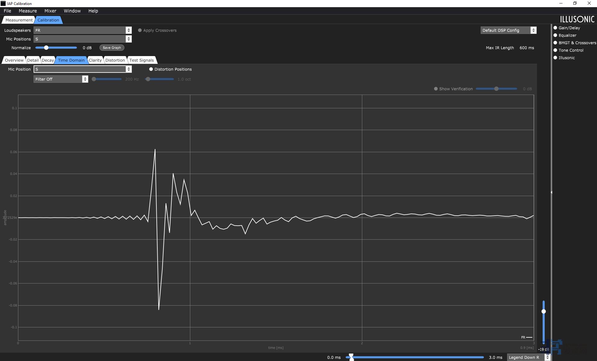Click the Normalize slider handle

pyautogui.click(x=46, y=48)
